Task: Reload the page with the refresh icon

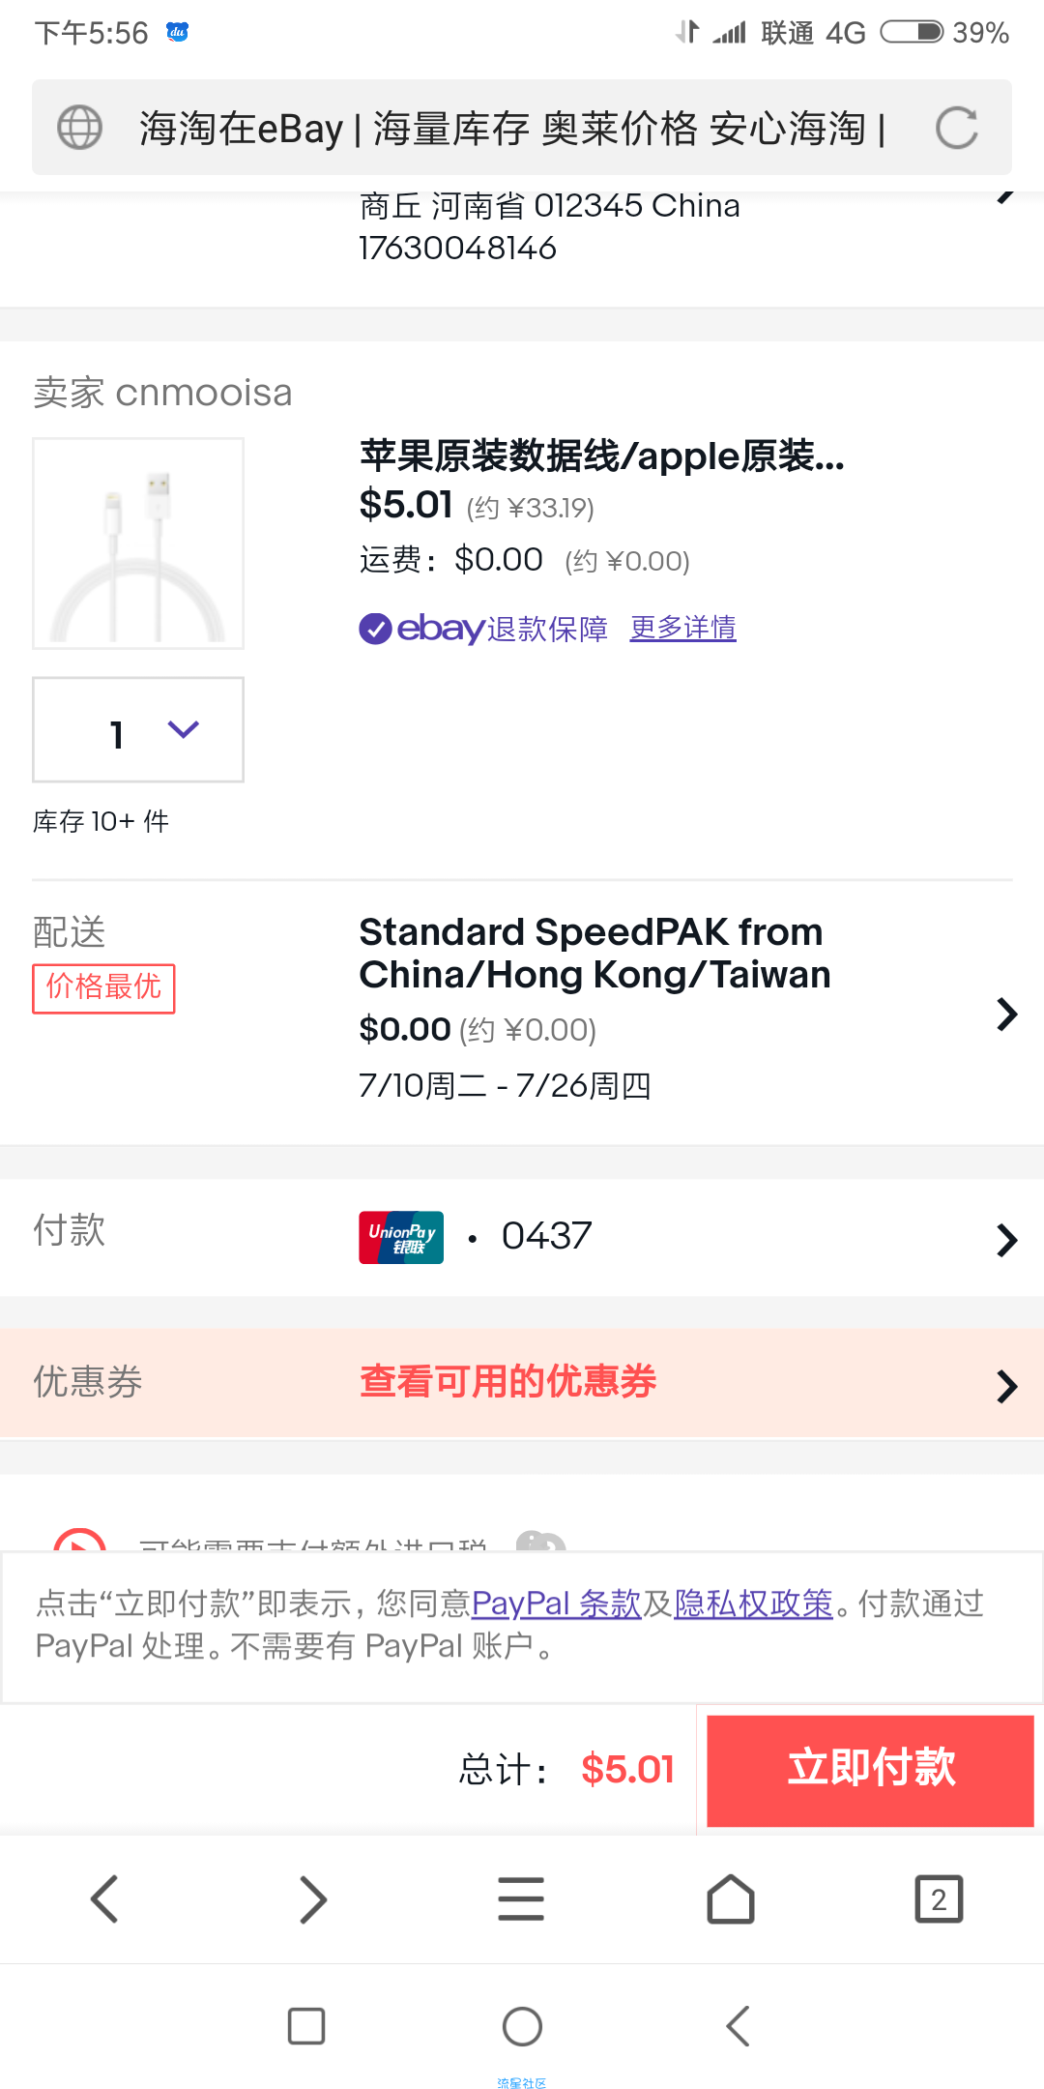Action: click(x=957, y=128)
